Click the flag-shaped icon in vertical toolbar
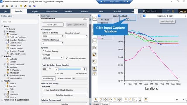Image resolution: width=187 pixels, height=105 pixels. 94,68
